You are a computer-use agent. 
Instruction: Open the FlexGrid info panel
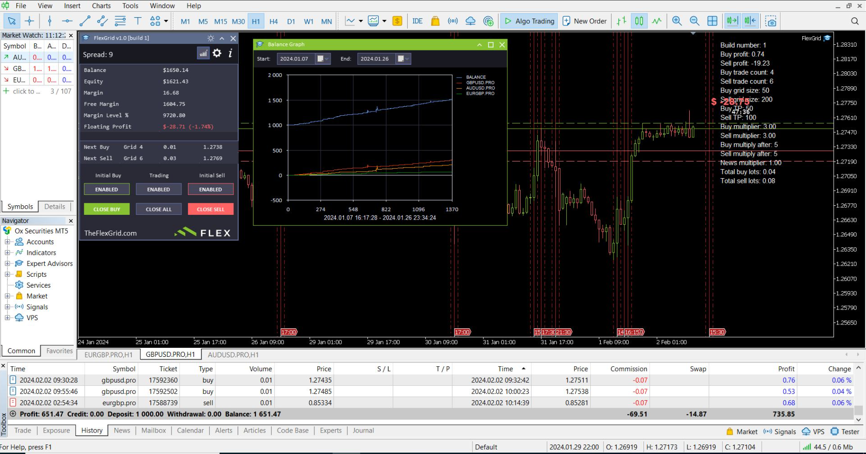[231, 53]
